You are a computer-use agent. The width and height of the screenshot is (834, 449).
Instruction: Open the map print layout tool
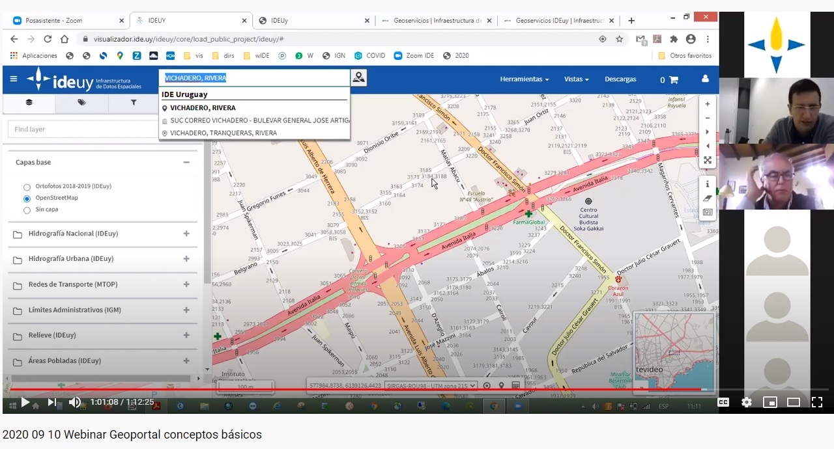(708, 212)
